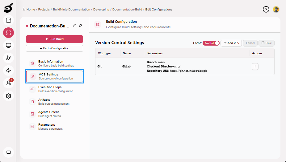Open user management icon with badge 2
The width and height of the screenshot is (286, 162).
click(x=8, y=83)
